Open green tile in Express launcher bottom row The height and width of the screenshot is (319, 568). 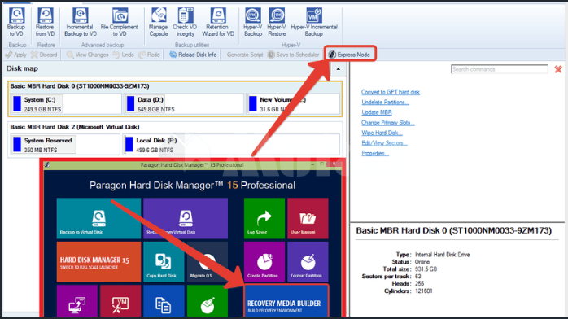pyautogui.click(x=208, y=301)
